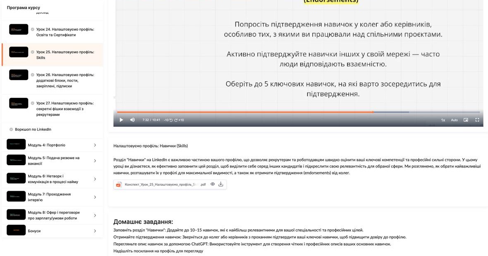Expand Модуль 7 Проходження інтерв'ю chevron
This screenshot has width=488, height=256.
pyautogui.click(x=95, y=197)
